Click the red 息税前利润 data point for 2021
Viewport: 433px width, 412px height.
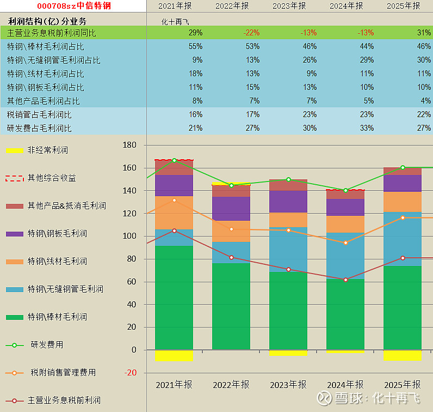(174, 231)
